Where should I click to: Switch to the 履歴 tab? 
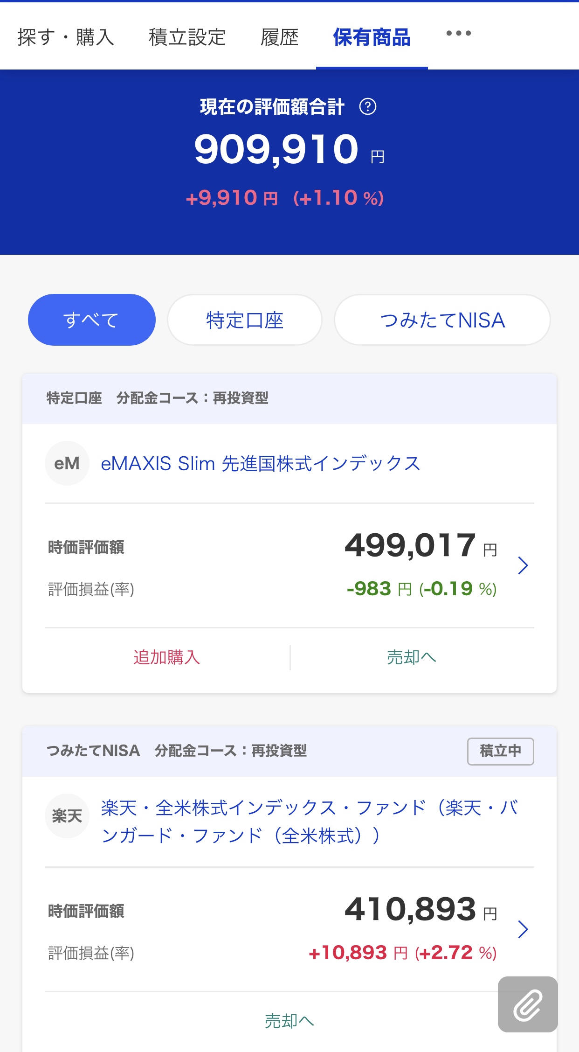coord(280,37)
